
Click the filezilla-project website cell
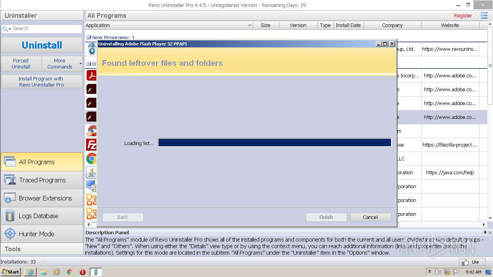pyautogui.click(x=450, y=145)
